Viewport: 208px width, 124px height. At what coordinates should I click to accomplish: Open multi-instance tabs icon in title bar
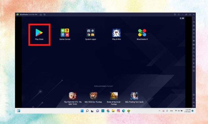tap(45, 14)
